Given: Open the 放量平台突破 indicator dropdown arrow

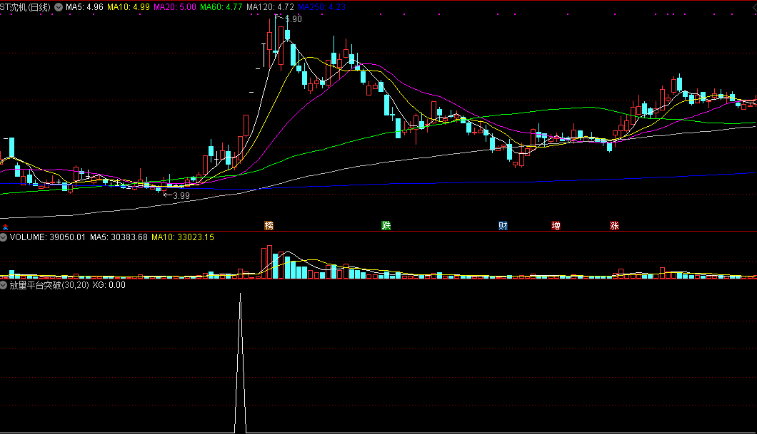Looking at the screenshot, I should [4, 285].
